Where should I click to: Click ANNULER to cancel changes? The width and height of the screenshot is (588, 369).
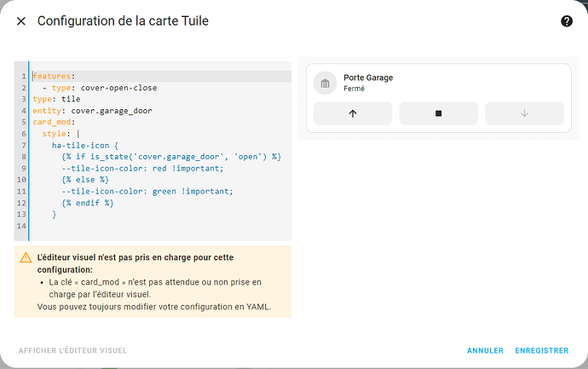click(x=485, y=350)
